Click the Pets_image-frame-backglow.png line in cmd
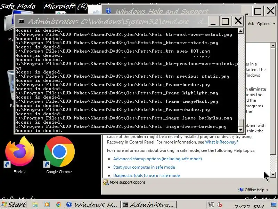The height and width of the screenshot is (209, 278). tap(124, 118)
